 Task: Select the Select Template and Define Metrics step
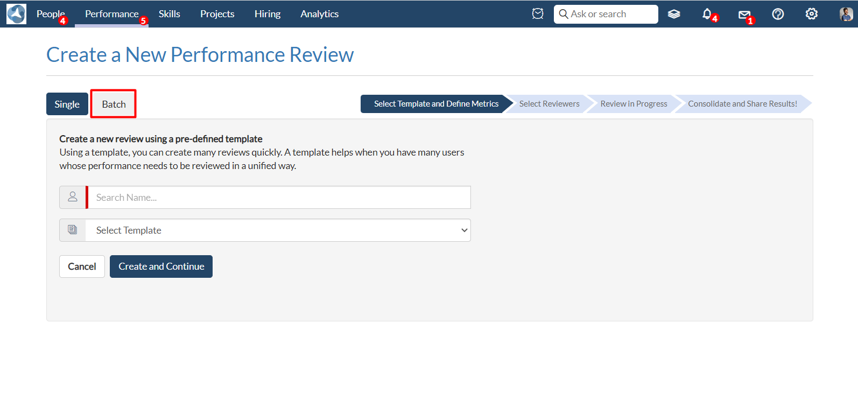coord(436,104)
